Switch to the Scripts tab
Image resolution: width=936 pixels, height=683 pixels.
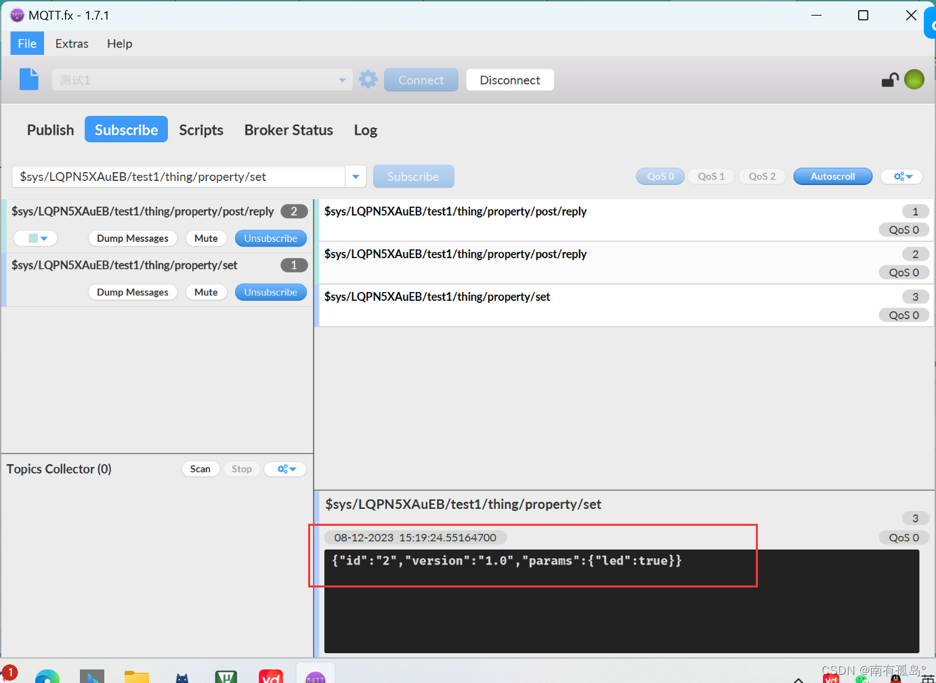[201, 129]
